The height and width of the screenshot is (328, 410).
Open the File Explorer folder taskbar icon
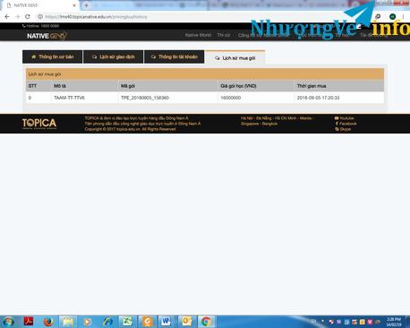click(68, 322)
